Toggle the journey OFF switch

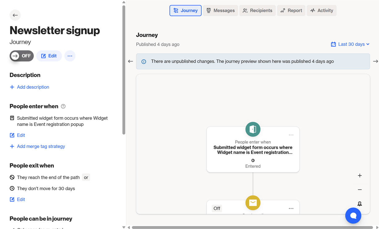(x=22, y=56)
